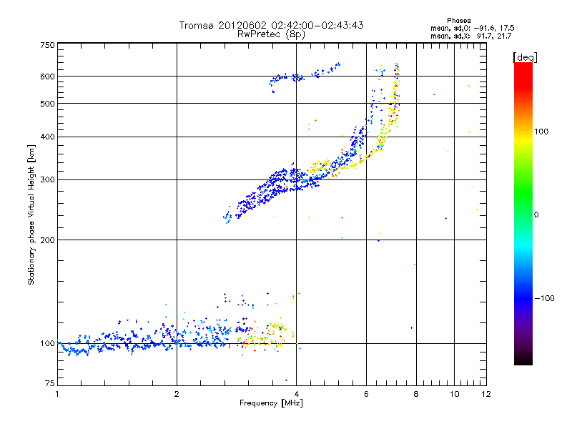This screenshot has width=572, height=429.
Task: Click the '4' frequency tick label
Action: [x=297, y=394]
